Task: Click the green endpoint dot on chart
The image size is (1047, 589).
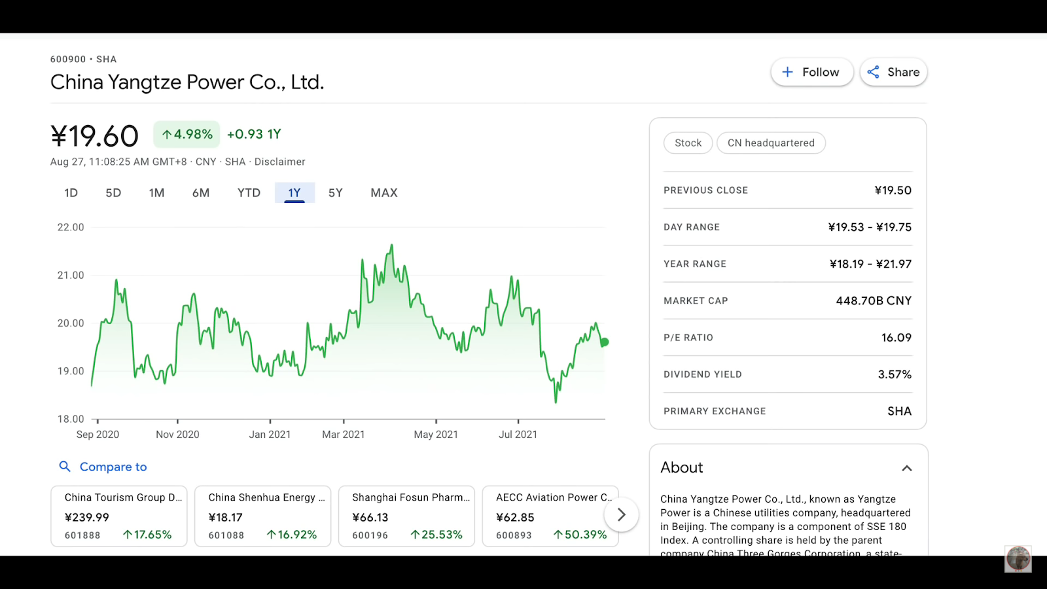Action: pyautogui.click(x=605, y=342)
